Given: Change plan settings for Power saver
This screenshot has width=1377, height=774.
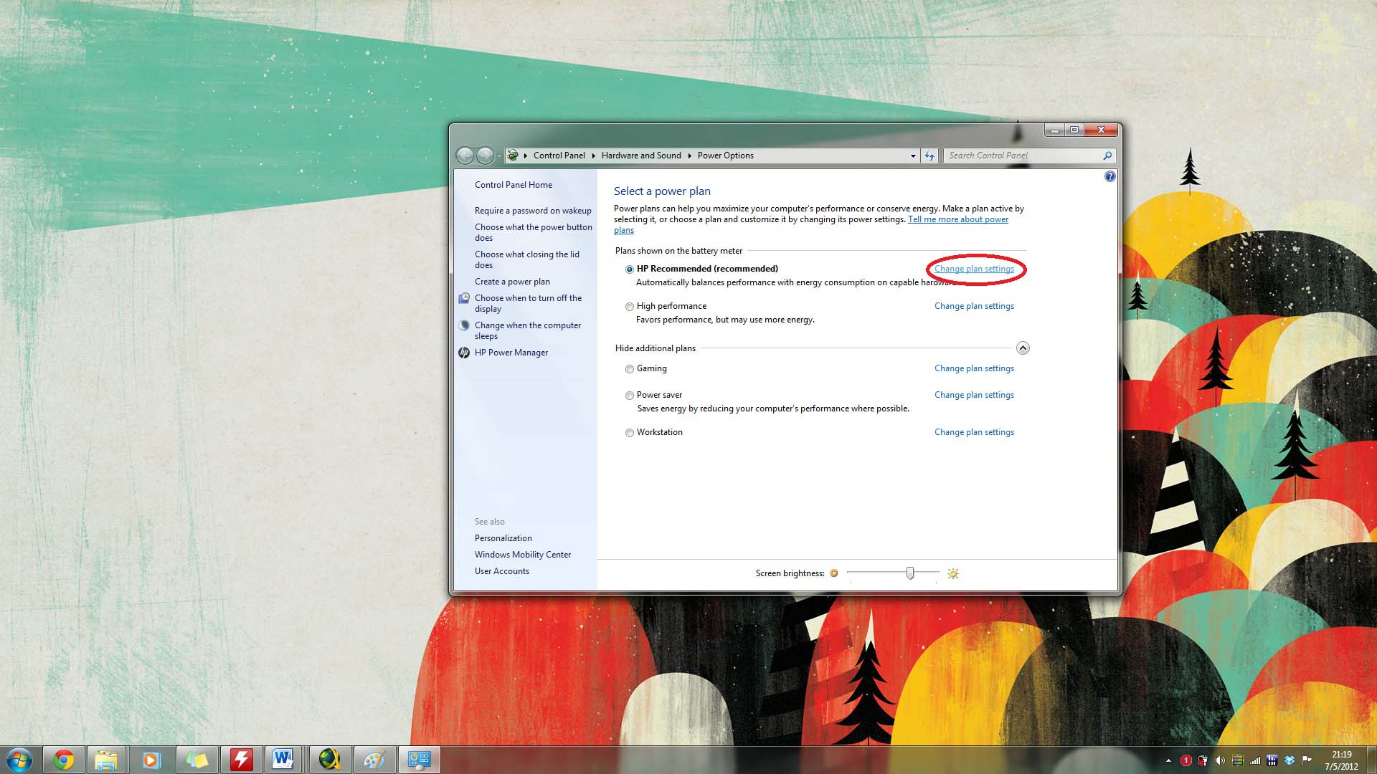Looking at the screenshot, I should pos(974,395).
